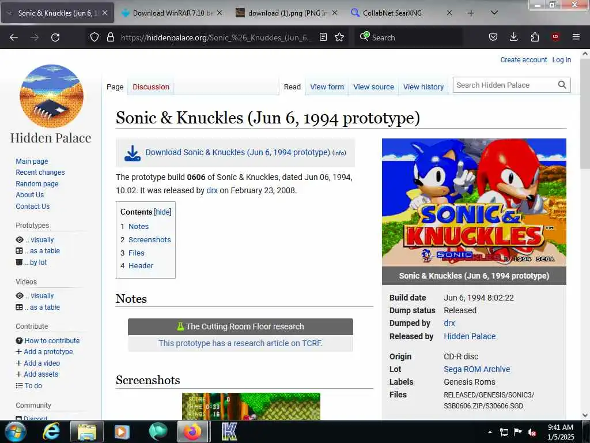Open the gameplay screenshot thumbnail

click(x=251, y=406)
